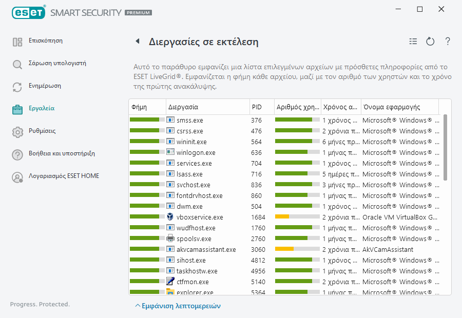Click the VirtualBox icon for vboxservice.exe

click(170, 217)
